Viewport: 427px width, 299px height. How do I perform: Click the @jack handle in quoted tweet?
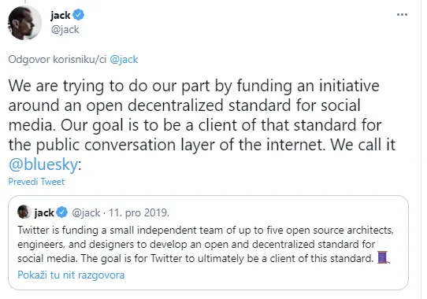coord(86,212)
